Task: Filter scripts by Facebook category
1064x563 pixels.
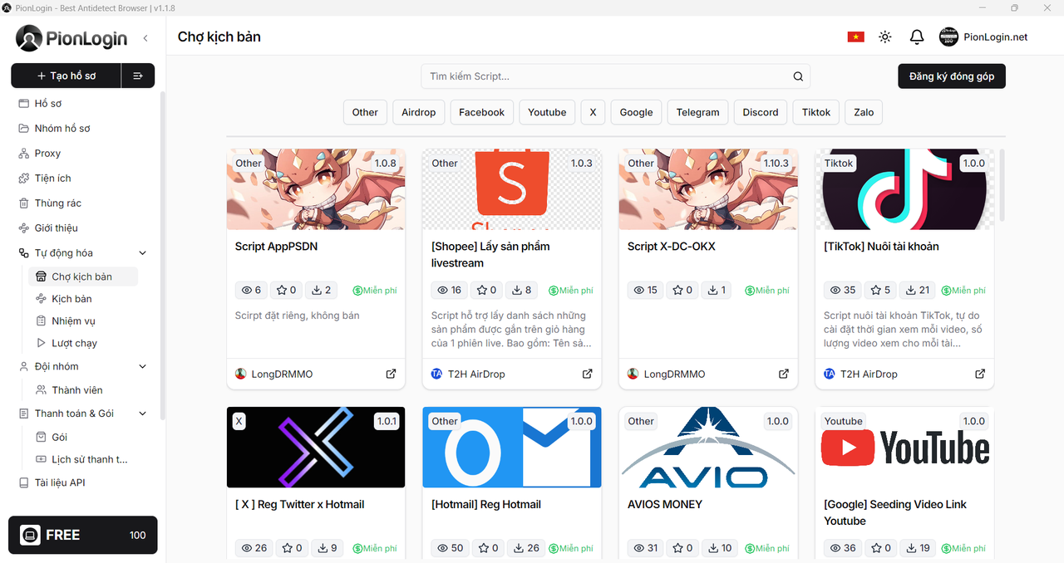Action: tap(481, 112)
